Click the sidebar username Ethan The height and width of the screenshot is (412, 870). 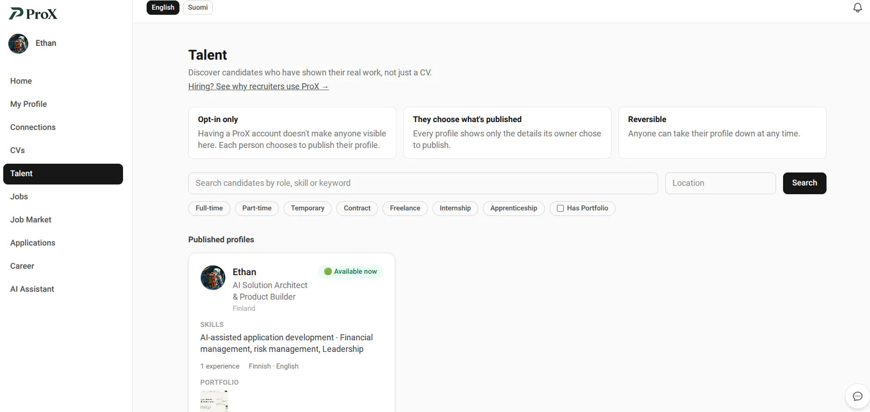coord(46,43)
